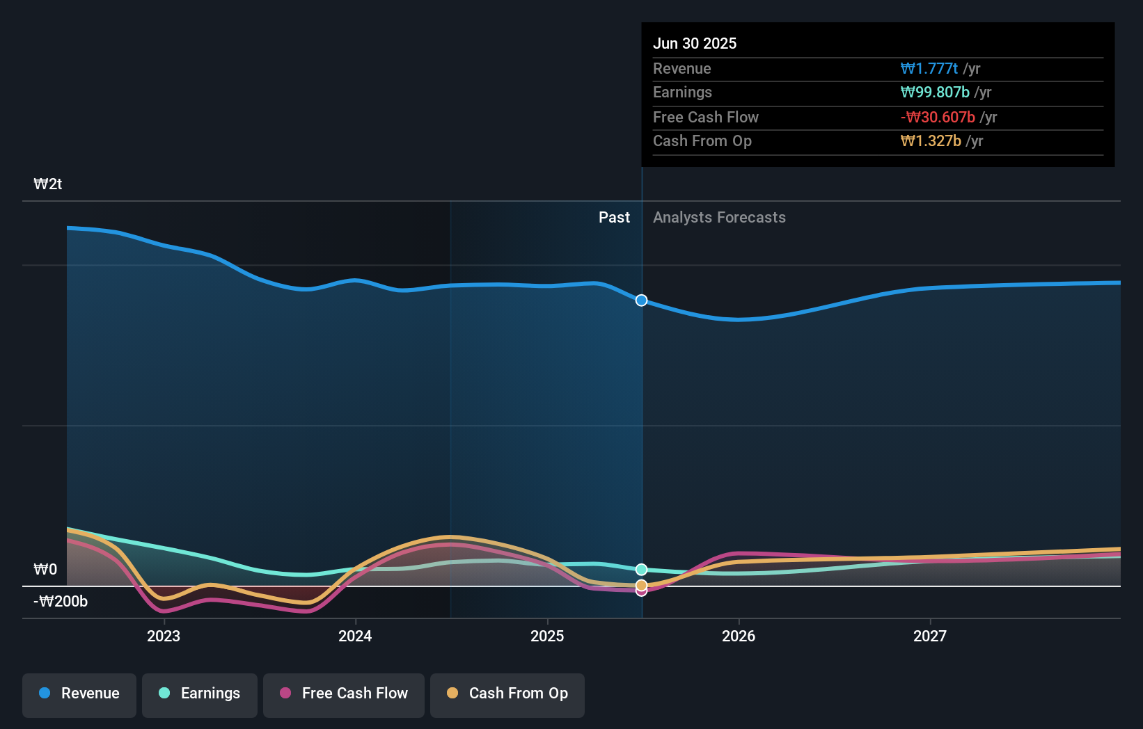Viewport: 1143px width, 729px height.
Task: Click the teal Earnings legend dot
Action: [163, 694]
